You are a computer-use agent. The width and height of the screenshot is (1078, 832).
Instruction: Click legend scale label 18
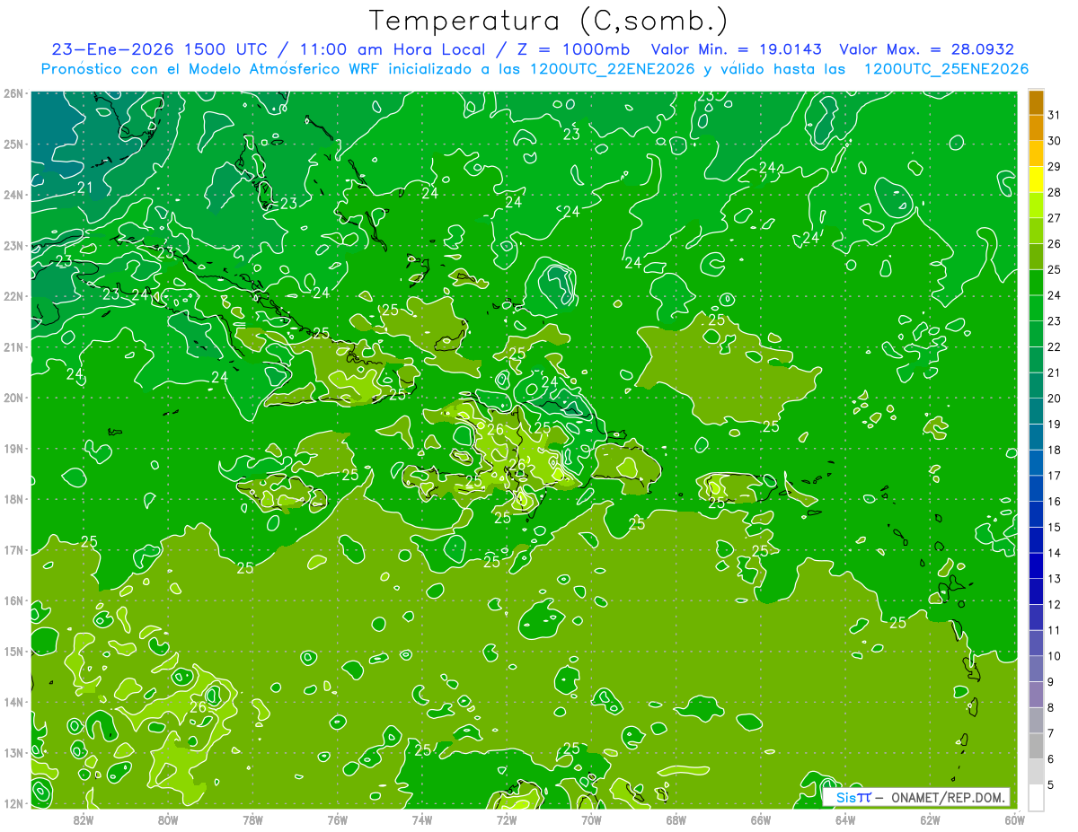click(1054, 450)
